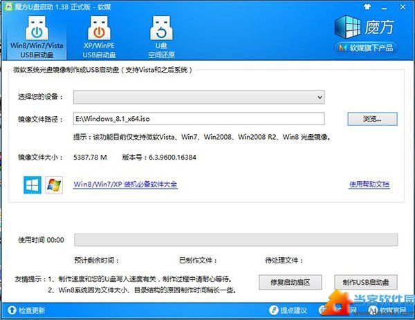Click the image file path input field
The width and height of the screenshot is (415, 320).
(x=199, y=119)
